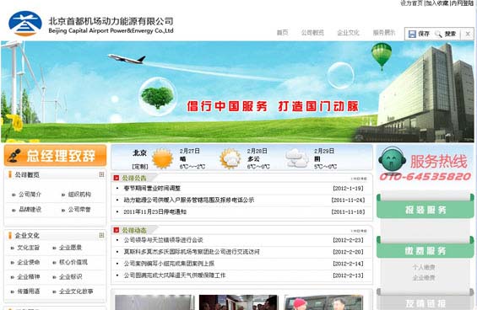Open 文化宗旨 under 企业文化
This screenshot has width=477, height=310.
(29, 248)
